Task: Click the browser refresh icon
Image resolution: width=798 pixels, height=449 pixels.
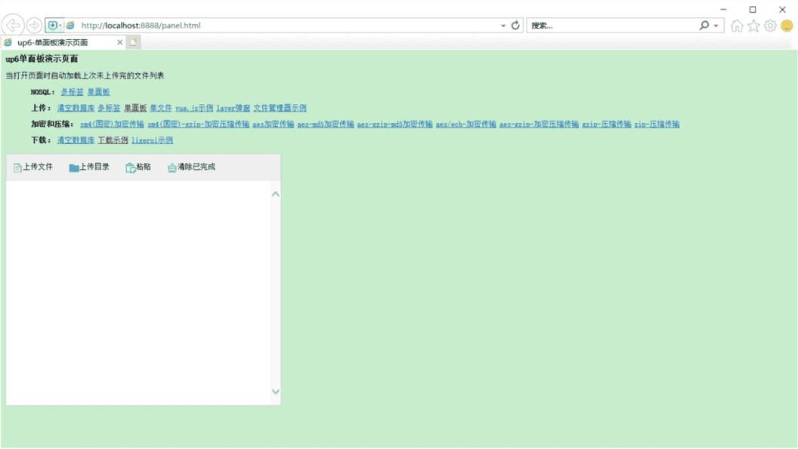Action: [515, 25]
